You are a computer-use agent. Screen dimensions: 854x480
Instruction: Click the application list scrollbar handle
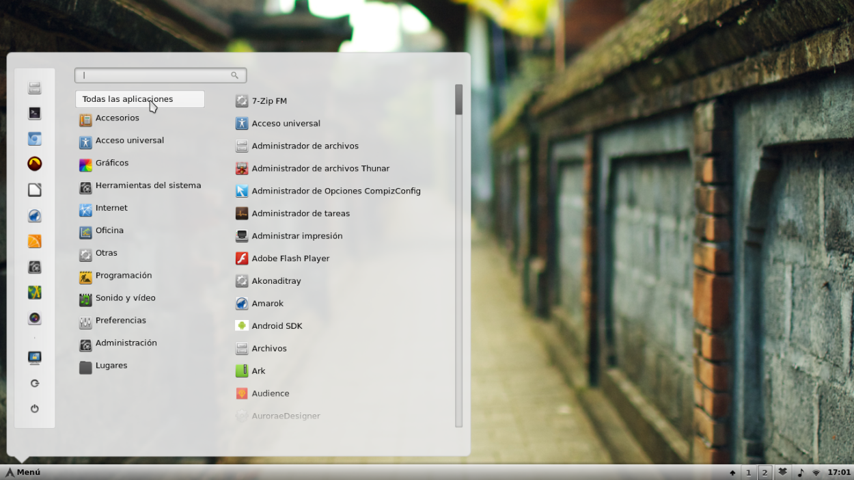pyautogui.click(x=458, y=99)
